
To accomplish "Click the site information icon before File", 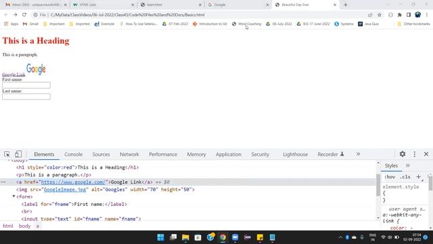I will (35, 15).
